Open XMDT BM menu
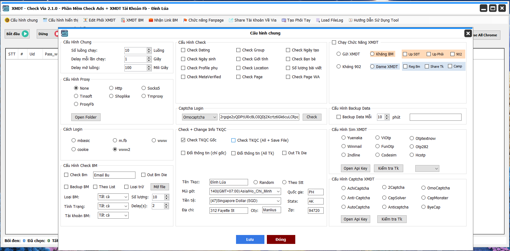Viewport: 510px width, 251px height. [x=132, y=20]
